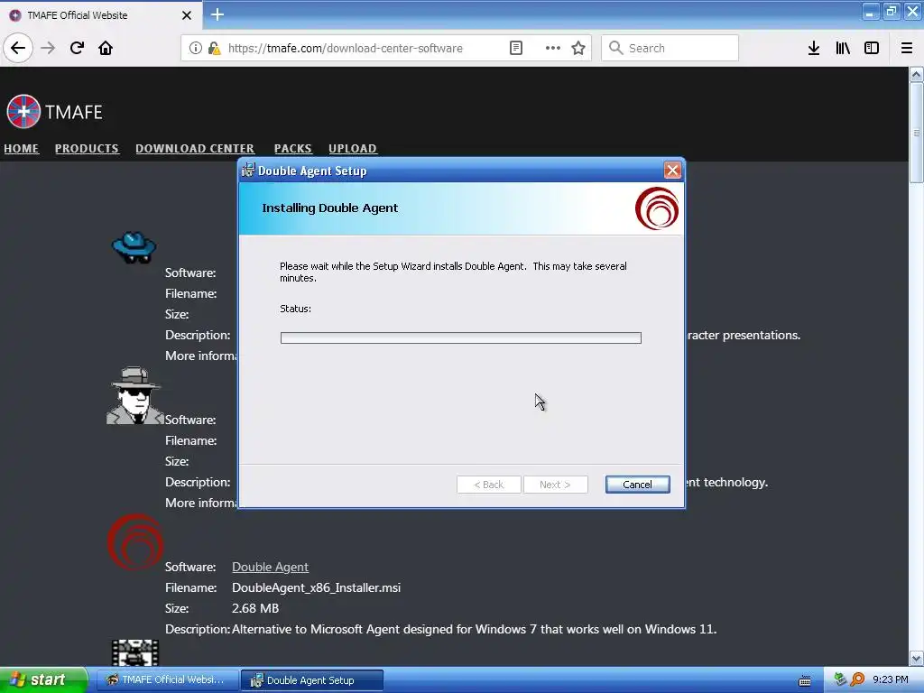Open the browser home page icon
This screenshot has width=924, height=693.
coord(106,48)
